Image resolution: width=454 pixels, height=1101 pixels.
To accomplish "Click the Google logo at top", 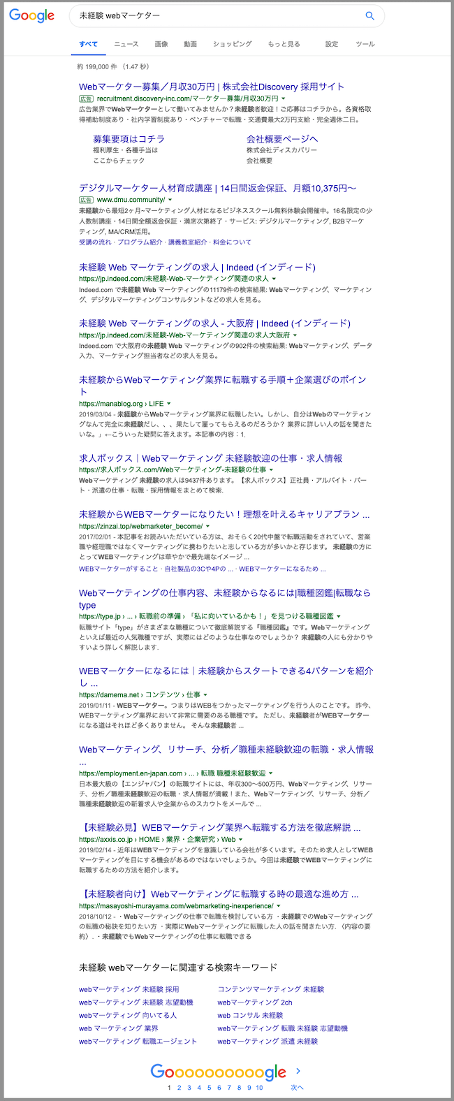I will (x=31, y=16).
